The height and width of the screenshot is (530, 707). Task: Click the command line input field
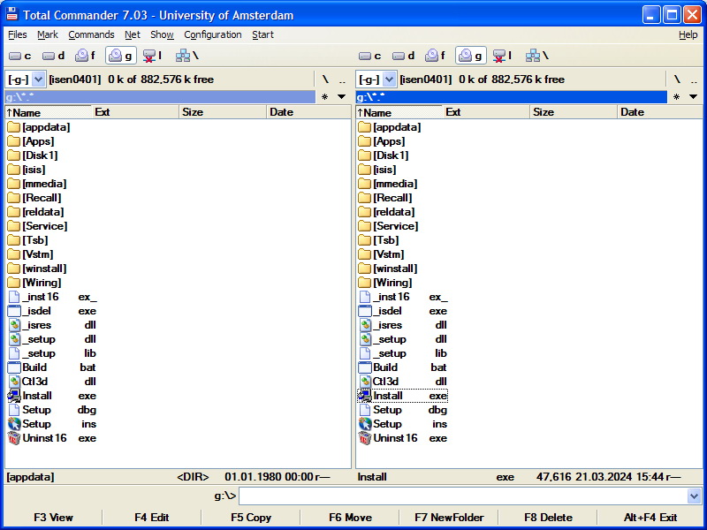click(x=462, y=496)
